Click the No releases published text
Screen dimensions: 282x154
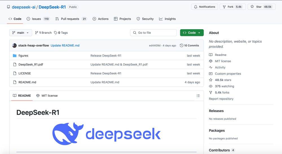click(x=222, y=119)
